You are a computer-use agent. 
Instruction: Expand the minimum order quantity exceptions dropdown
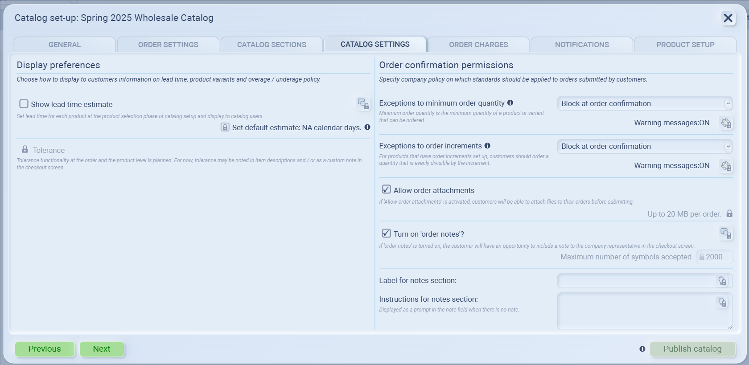(645, 103)
